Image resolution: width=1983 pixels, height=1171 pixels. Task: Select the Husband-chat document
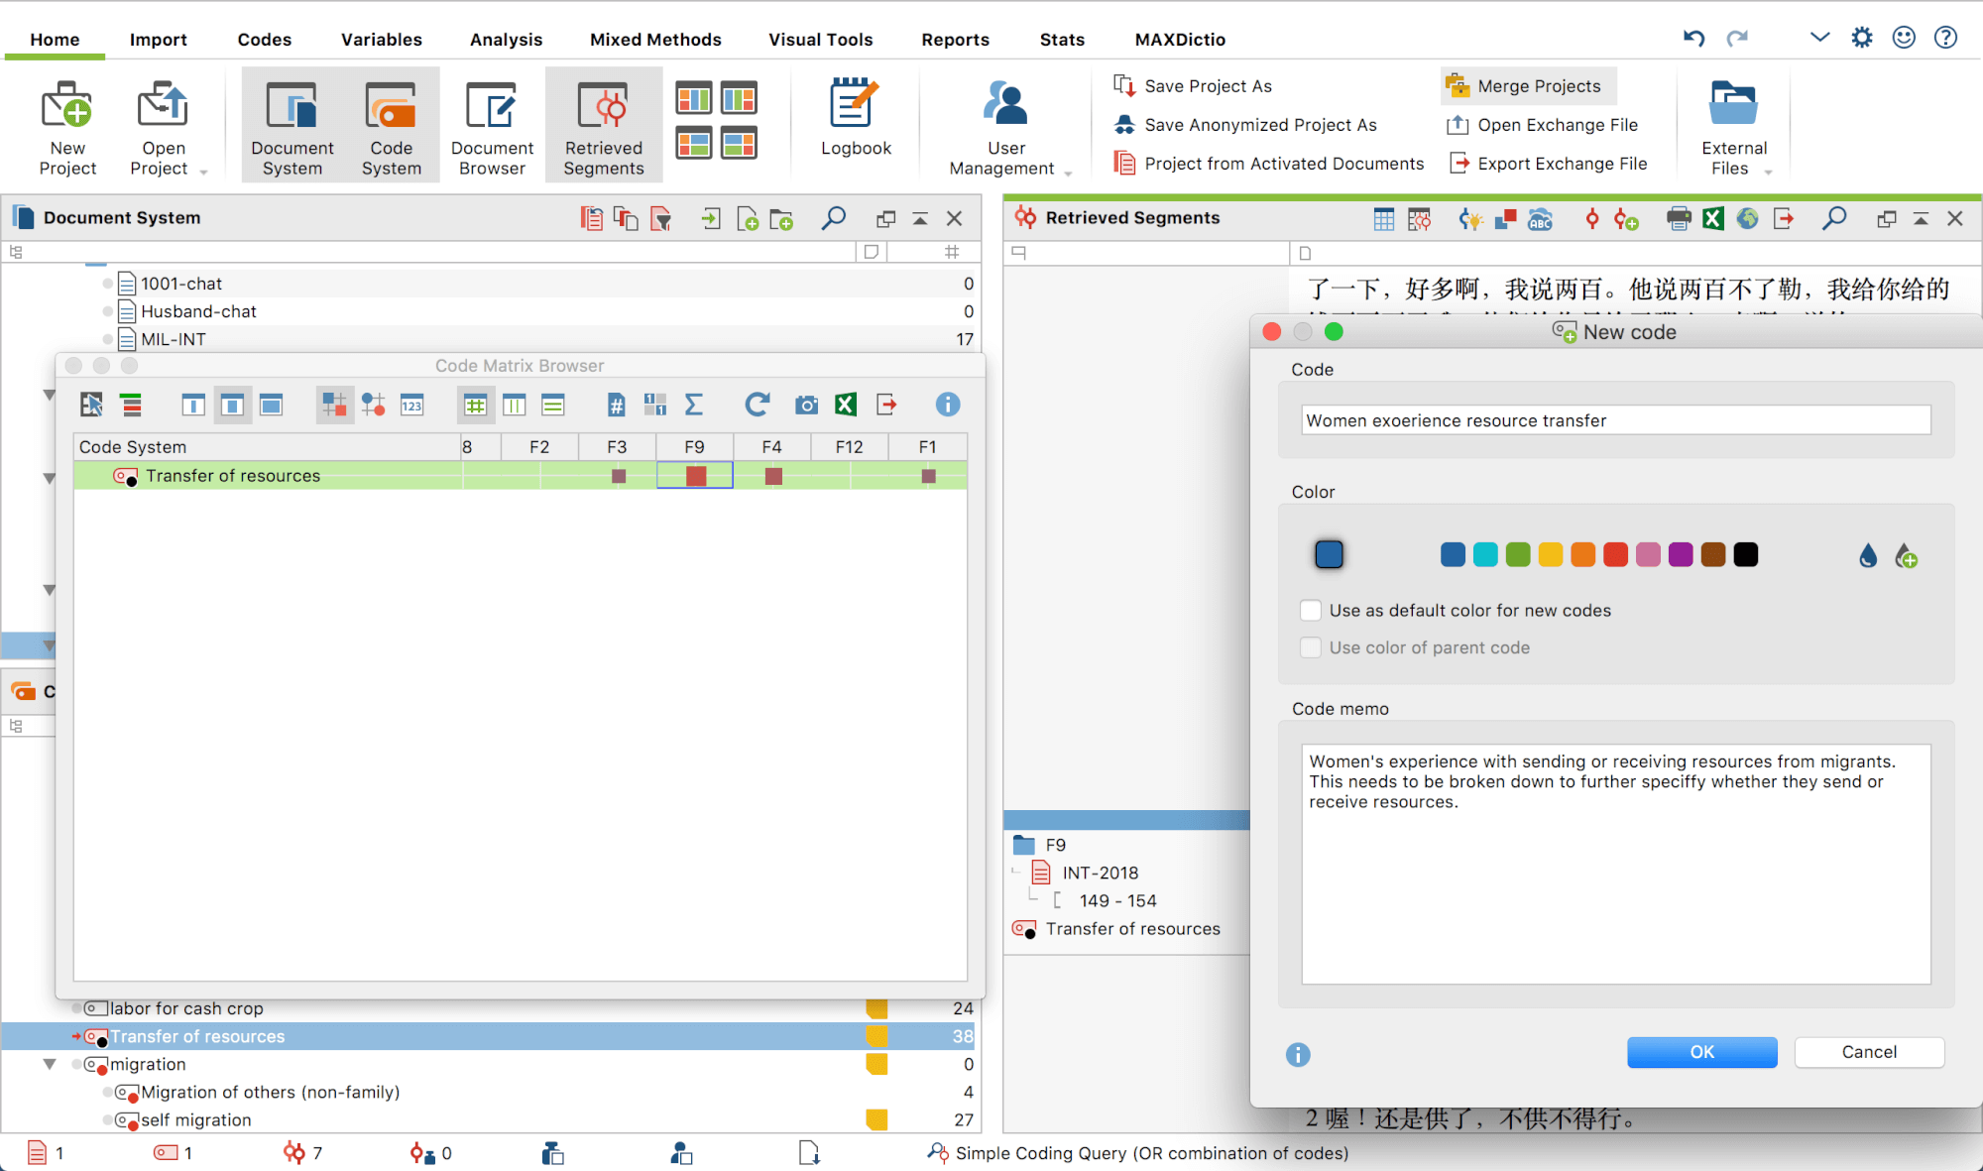(198, 311)
